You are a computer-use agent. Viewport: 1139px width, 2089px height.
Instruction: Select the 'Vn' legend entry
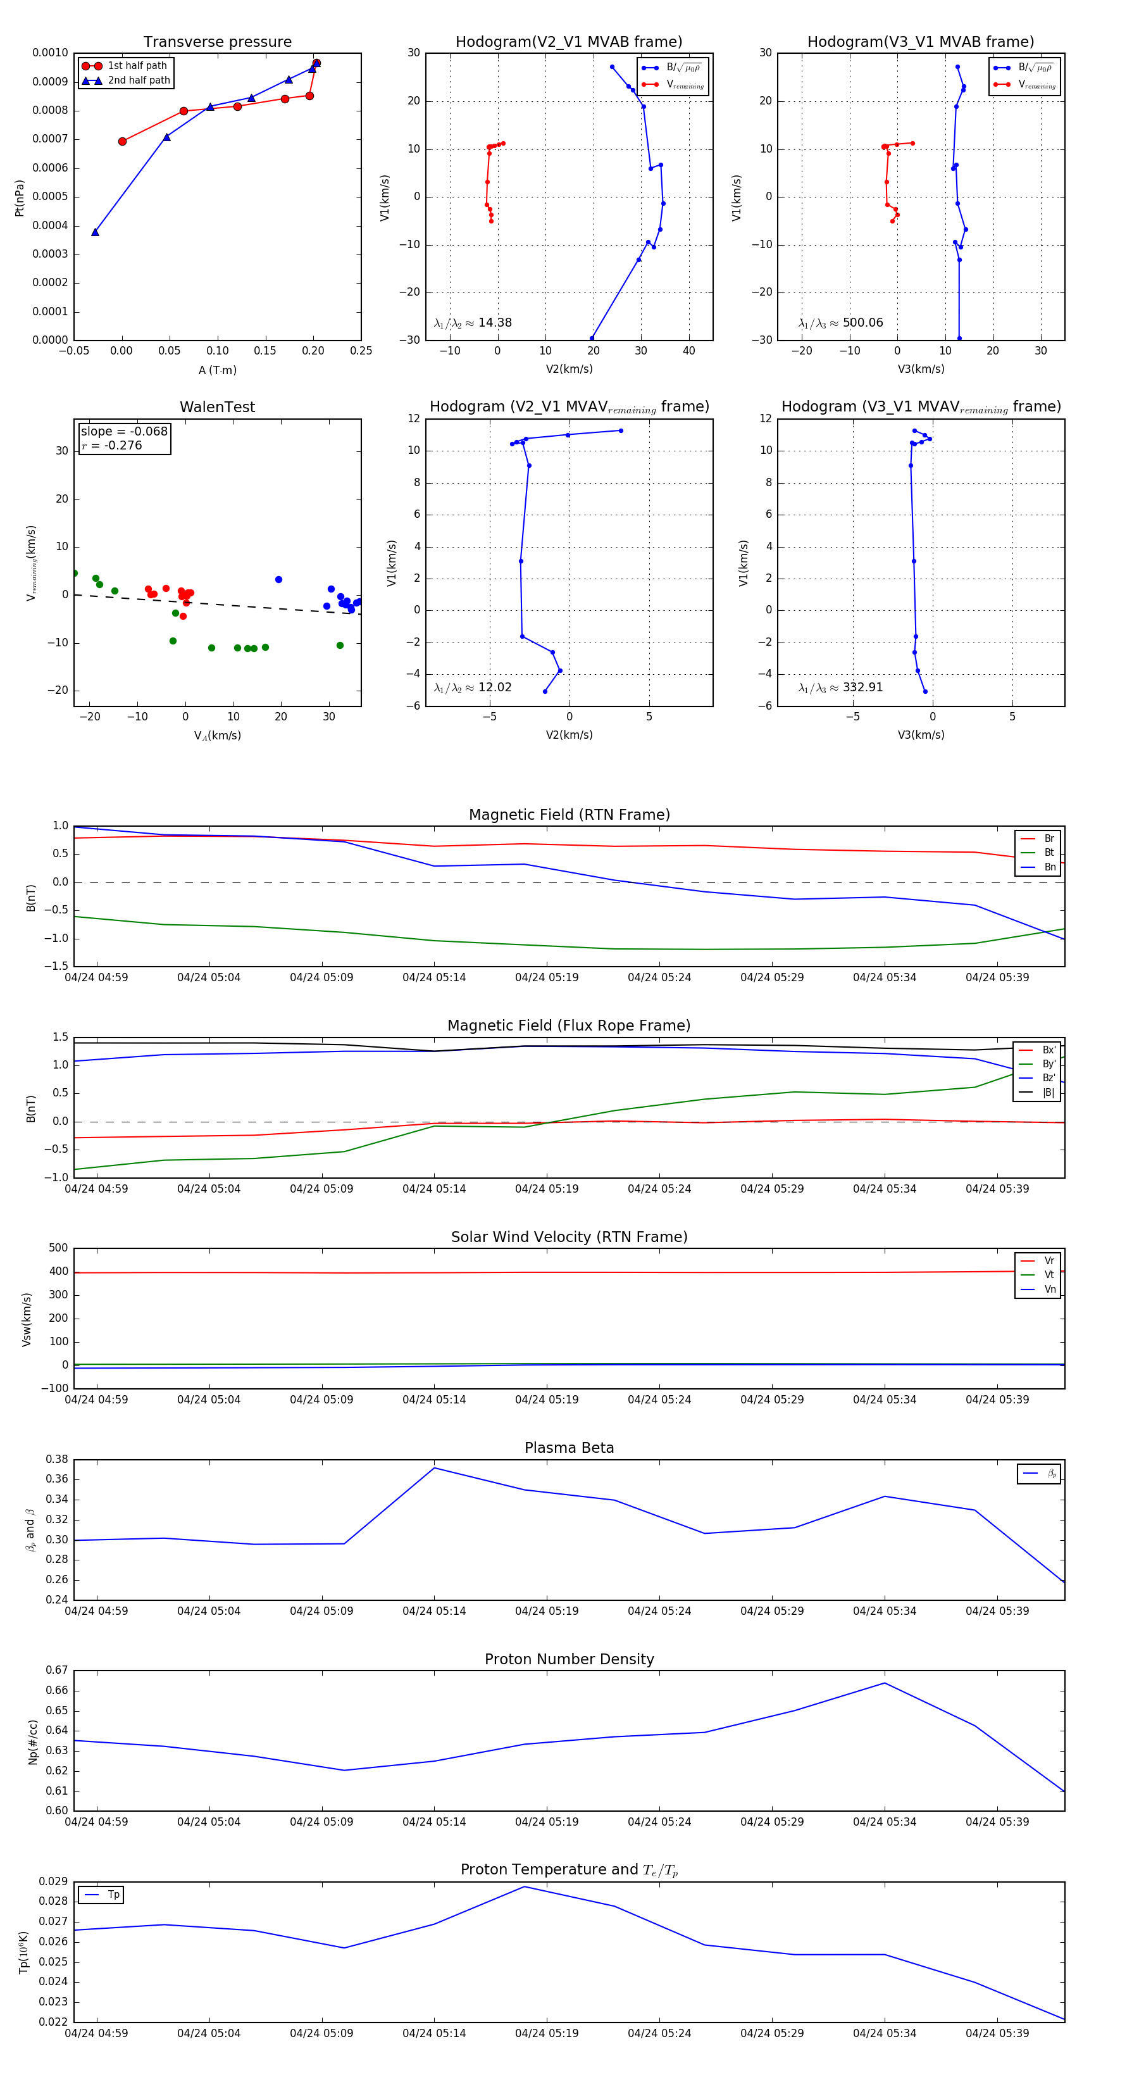point(1038,1289)
